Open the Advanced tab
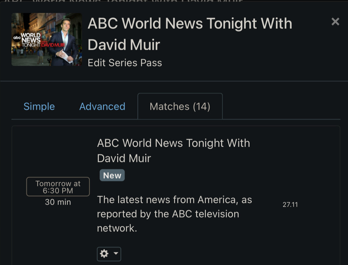 (102, 106)
